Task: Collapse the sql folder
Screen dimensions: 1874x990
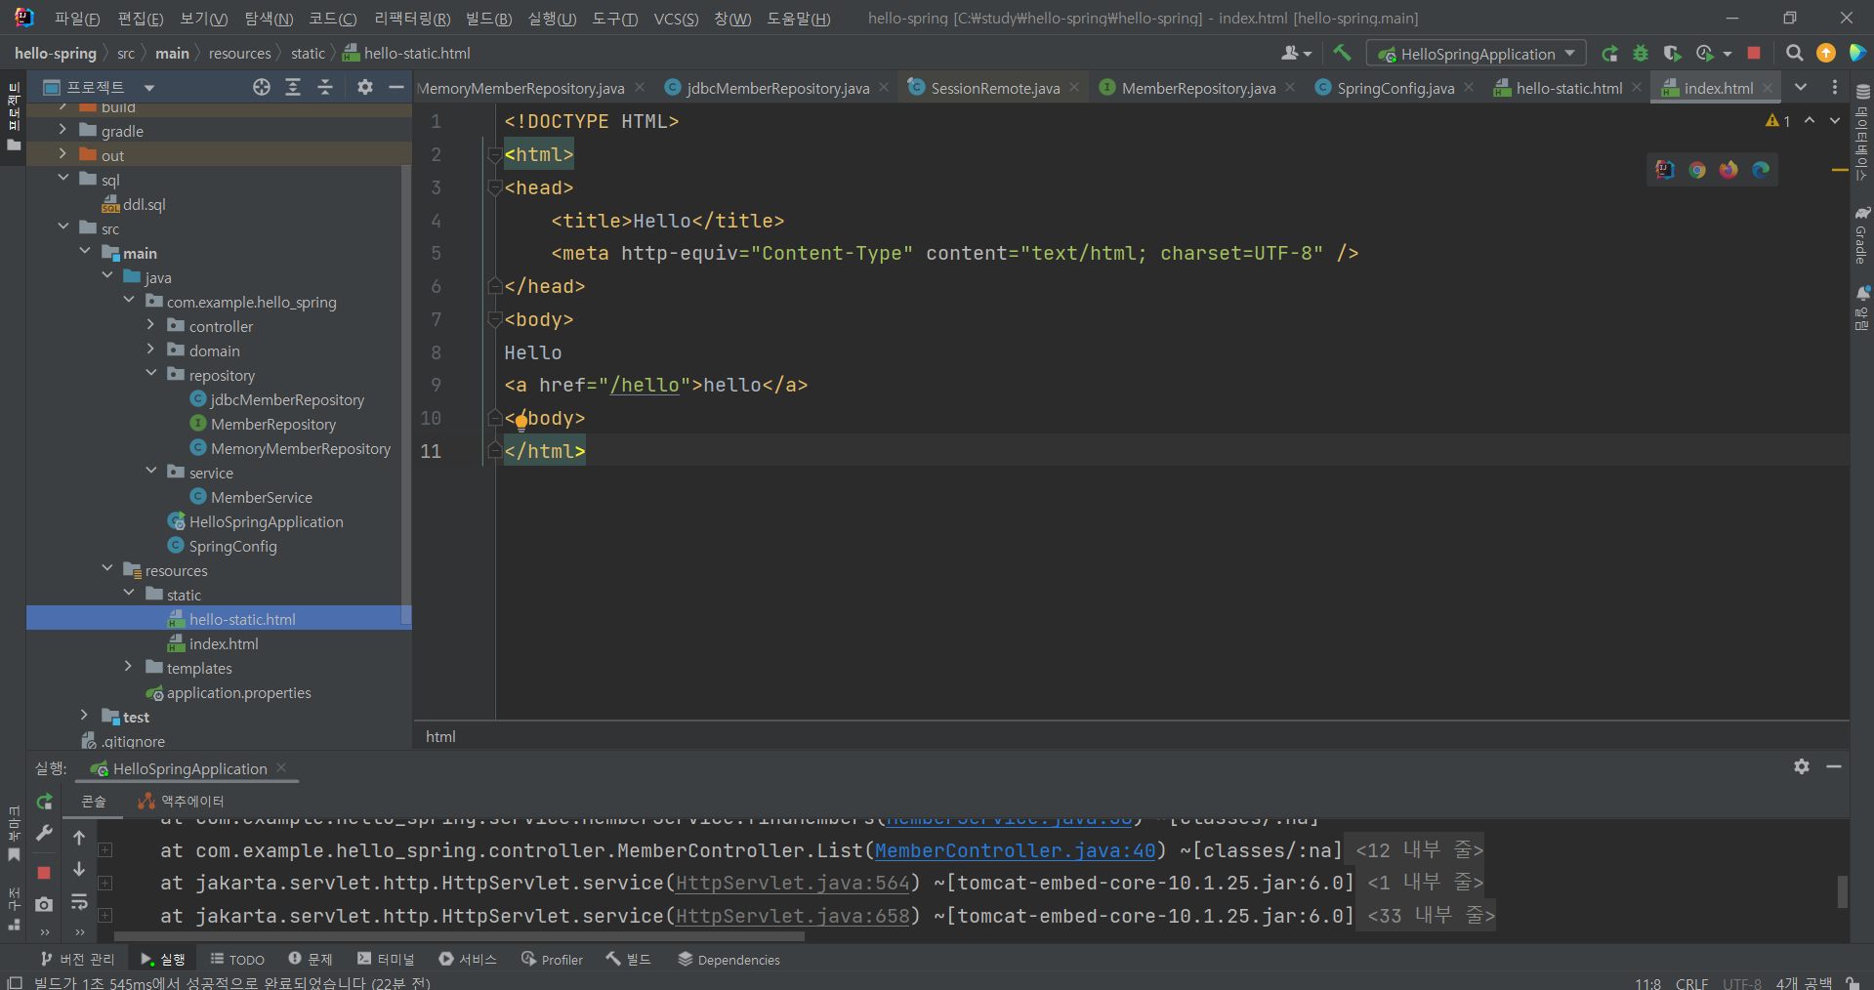Action: 62,179
